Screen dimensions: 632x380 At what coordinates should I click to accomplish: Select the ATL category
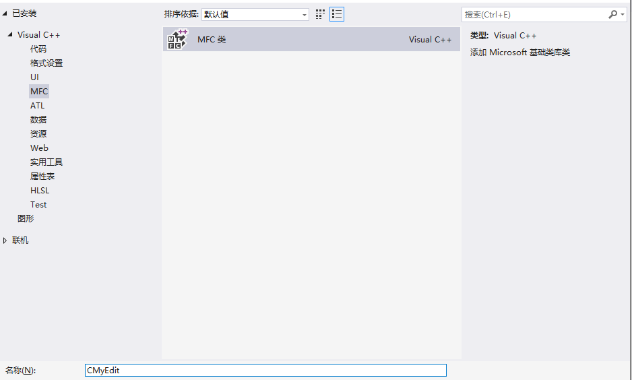(38, 106)
